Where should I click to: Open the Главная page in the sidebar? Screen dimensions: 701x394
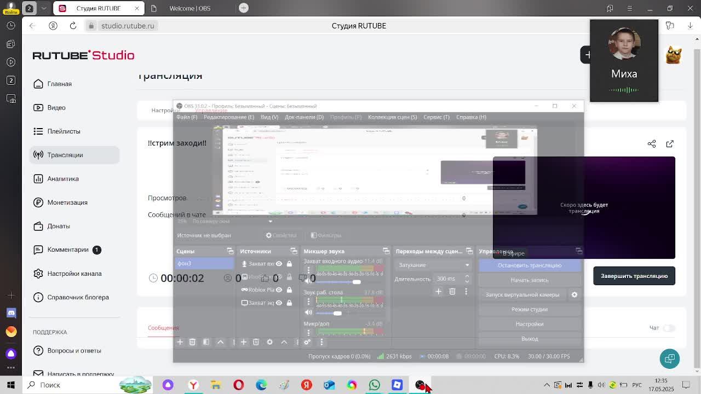coord(59,84)
